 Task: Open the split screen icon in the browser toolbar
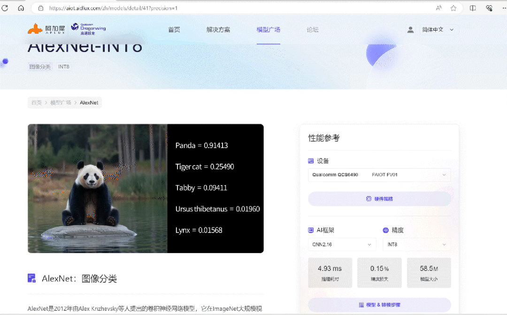[x=473, y=8]
